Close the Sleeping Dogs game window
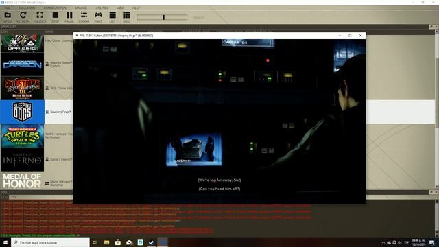The width and height of the screenshot is (439, 247). [360, 36]
